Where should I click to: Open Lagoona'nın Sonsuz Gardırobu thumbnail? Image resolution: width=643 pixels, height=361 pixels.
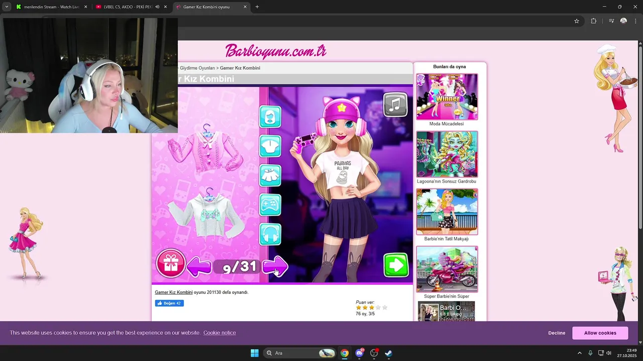tap(447, 154)
